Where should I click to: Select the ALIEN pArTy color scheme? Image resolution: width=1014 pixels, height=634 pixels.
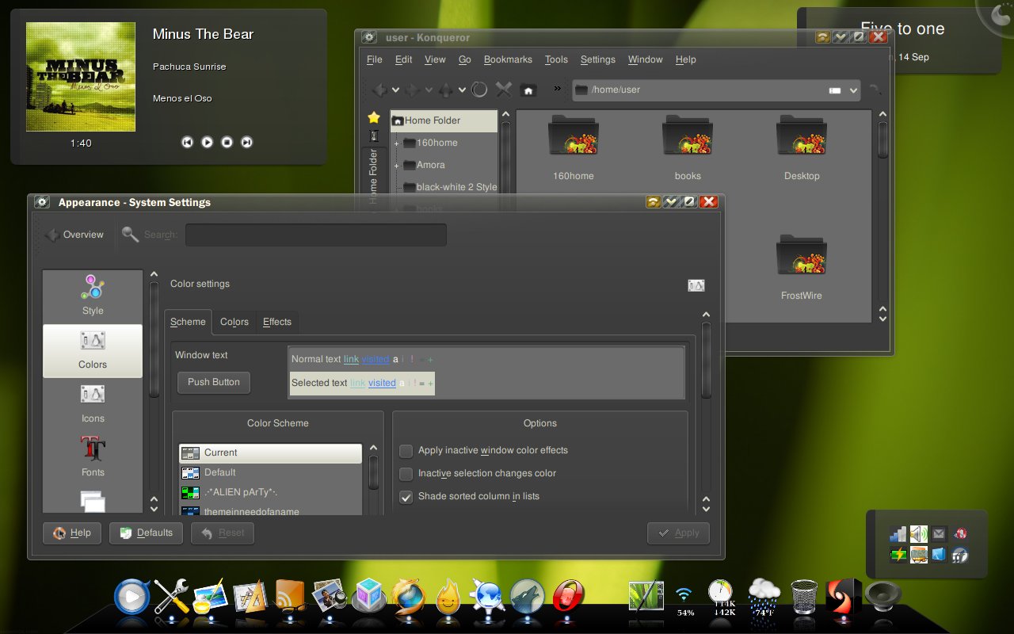click(x=270, y=492)
